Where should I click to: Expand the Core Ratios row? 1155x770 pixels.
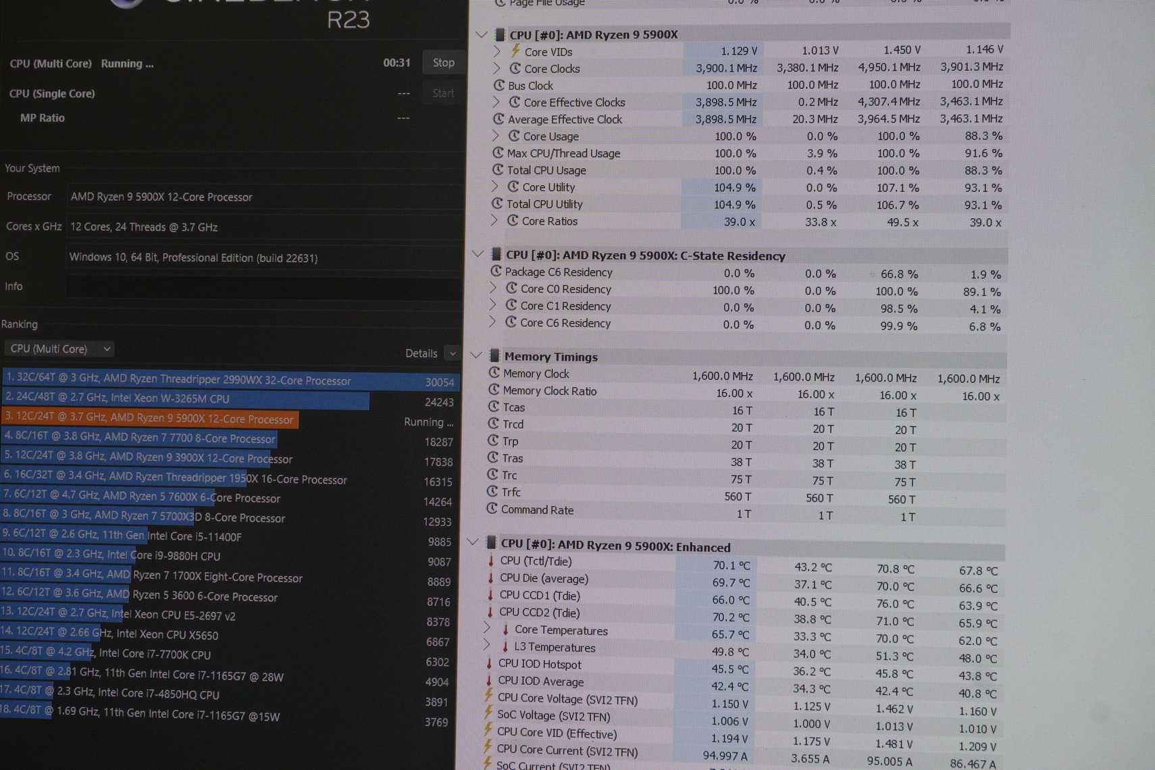494,220
